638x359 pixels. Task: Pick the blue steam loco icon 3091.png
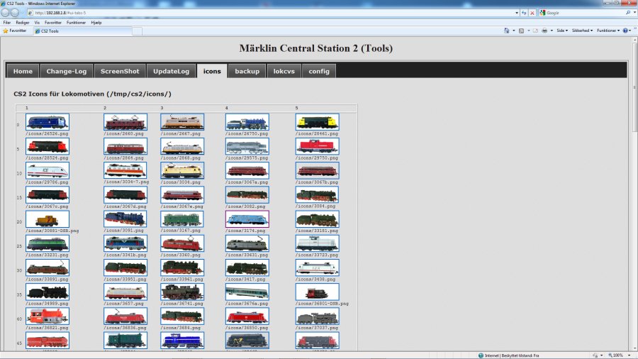pyautogui.click(x=125, y=219)
